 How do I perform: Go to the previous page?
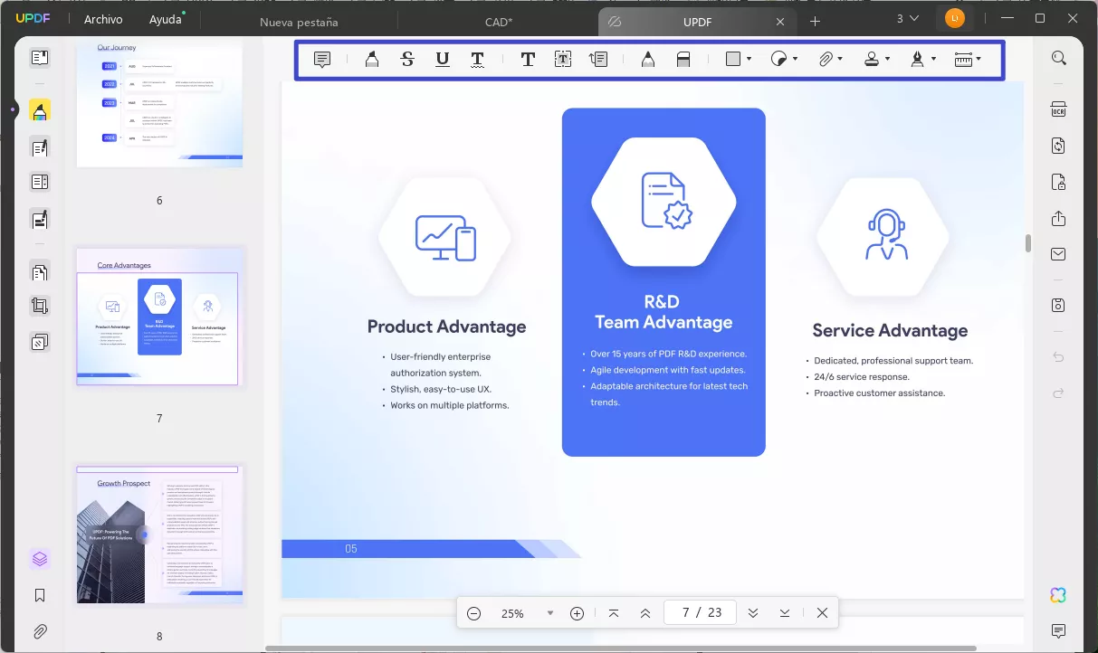[x=645, y=613]
